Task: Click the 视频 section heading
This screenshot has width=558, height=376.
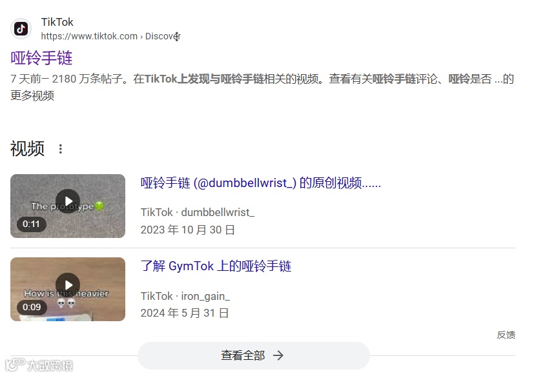Action: click(27, 148)
